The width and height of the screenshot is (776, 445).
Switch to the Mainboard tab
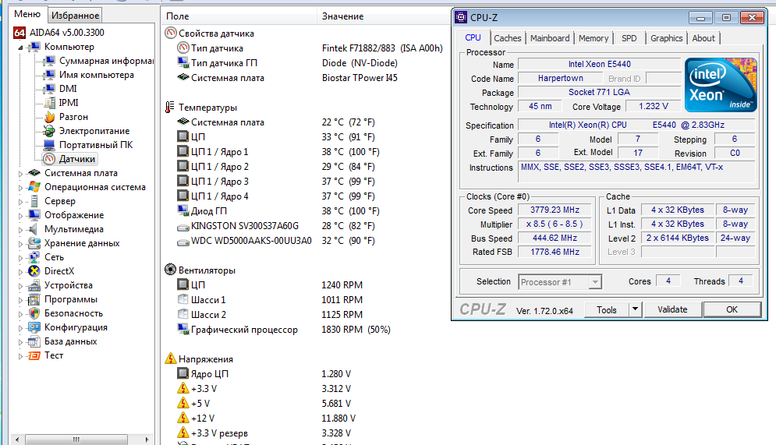pos(550,38)
